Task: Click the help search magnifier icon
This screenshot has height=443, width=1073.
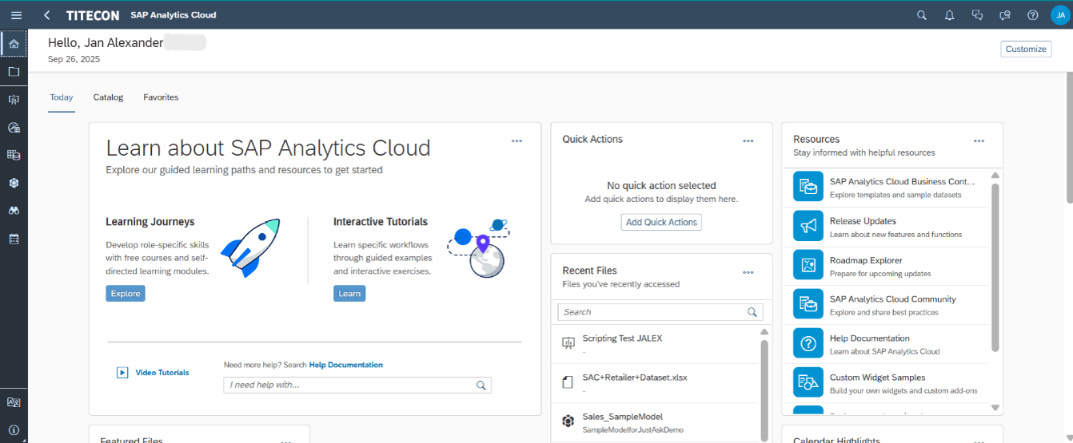Action: [x=481, y=385]
